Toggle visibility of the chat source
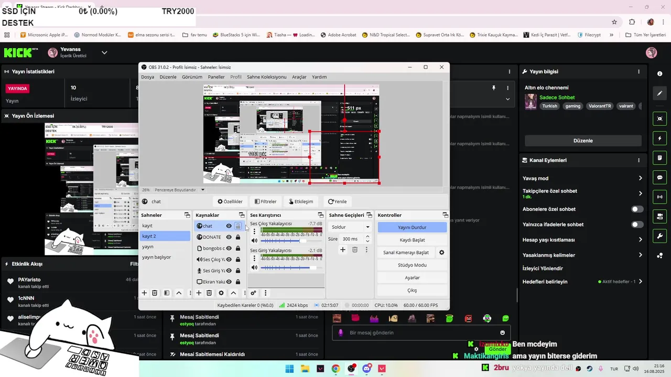The image size is (671, 377). point(229,226)
